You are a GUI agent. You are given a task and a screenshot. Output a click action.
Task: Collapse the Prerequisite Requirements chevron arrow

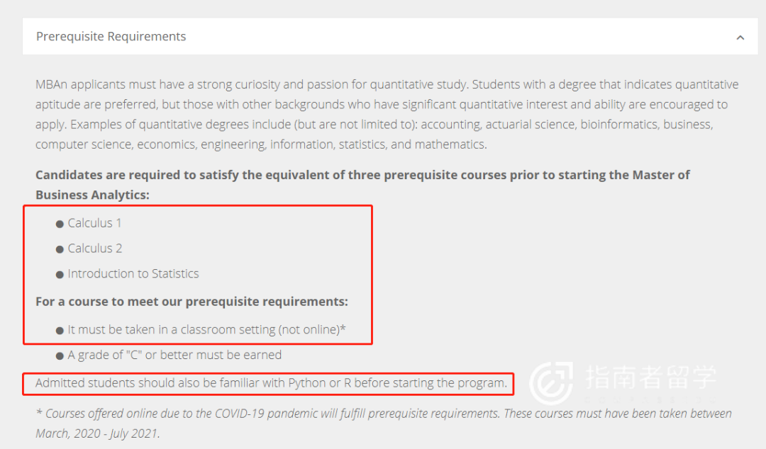[x=740, y=38]
